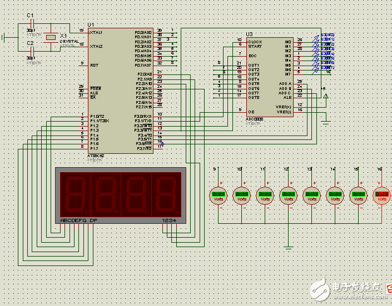The width and height of the screenshot is (392, 306).
Task: Select the ground symbol near VREF(-)
Action: coord(326,123)
